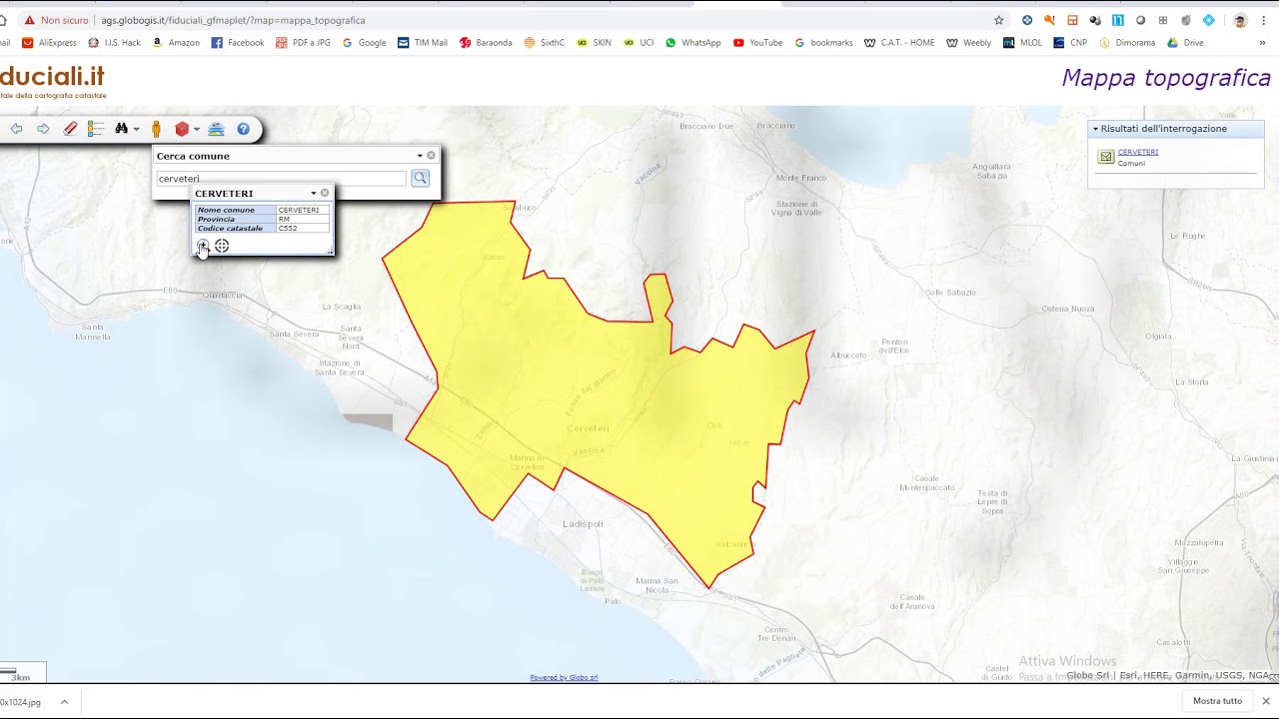Screen dimensions: 1279x719
Task: Click the comune search text field
Action: tap(281, 179)
